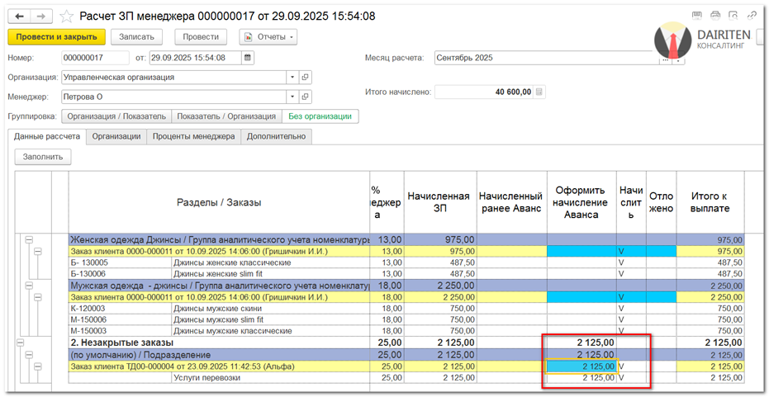
Task: Open the Менеджер record via its open icon
Action: coord(305,97)
